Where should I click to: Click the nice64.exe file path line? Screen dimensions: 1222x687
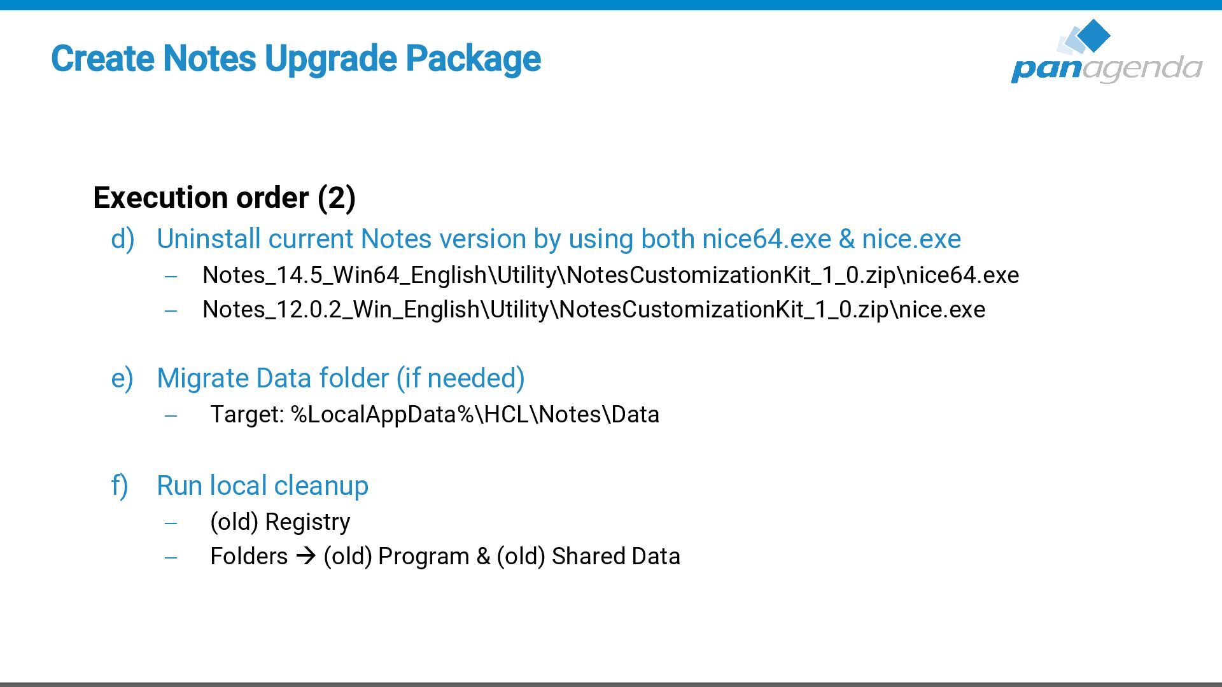[x=610, y=275]
